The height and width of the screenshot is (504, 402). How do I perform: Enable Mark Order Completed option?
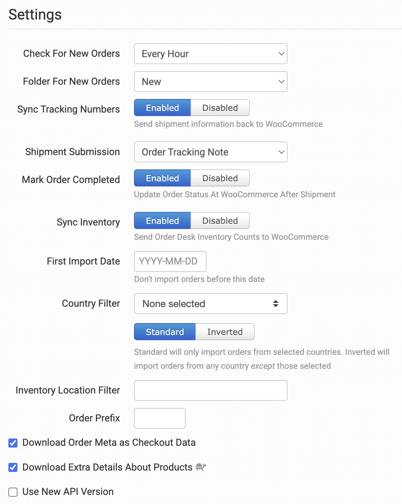click(x=162, y=178)
